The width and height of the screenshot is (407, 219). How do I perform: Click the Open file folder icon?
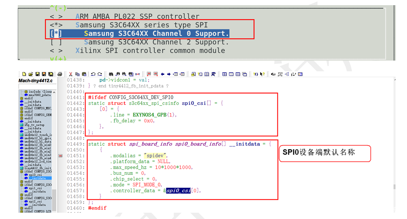point(31,74)
